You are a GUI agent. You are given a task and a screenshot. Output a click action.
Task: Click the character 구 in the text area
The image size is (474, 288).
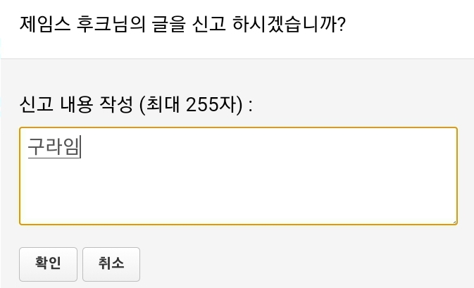pyautogui.click(x=36, y=147)
